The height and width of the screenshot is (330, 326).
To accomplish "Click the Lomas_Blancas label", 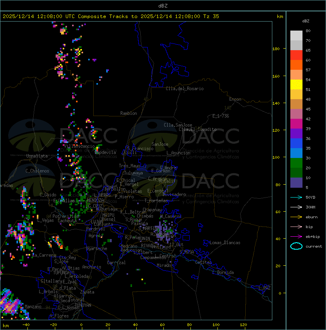I will (225, 243).
